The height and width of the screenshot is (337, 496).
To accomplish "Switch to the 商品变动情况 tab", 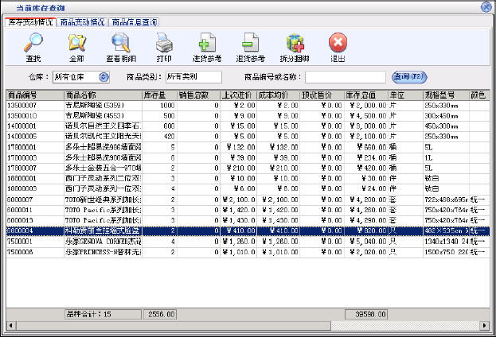I will coord(82,21).
